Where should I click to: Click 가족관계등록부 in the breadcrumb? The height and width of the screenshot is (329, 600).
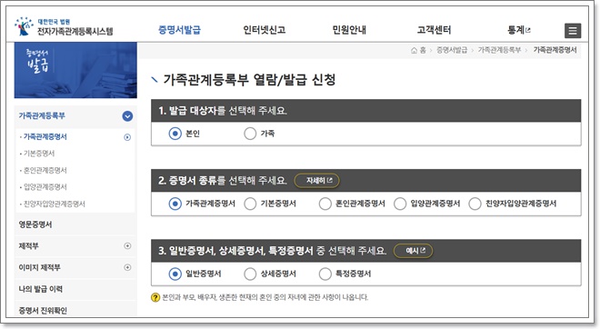coord(499,50)
